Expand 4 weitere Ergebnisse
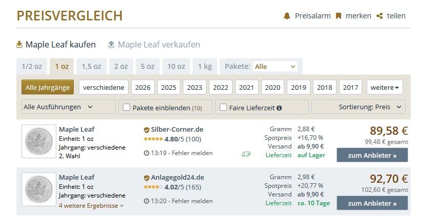This screenshot has height=220, width=421. click(x=91, y=206)
